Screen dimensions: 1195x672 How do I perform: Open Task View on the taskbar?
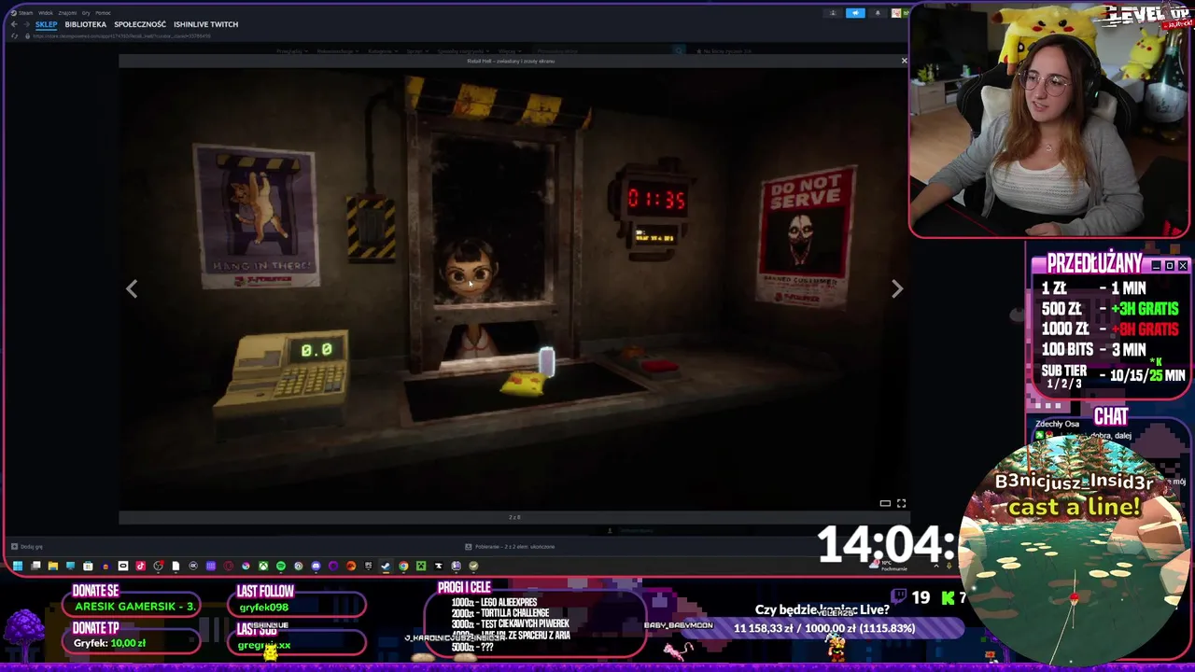(35, 566)
